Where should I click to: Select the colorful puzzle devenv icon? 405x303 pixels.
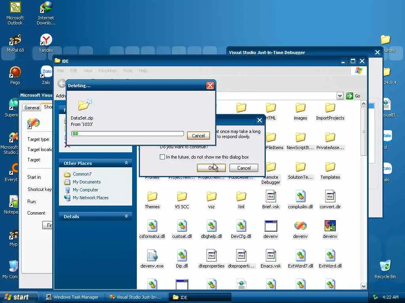(x=330, y=229)
